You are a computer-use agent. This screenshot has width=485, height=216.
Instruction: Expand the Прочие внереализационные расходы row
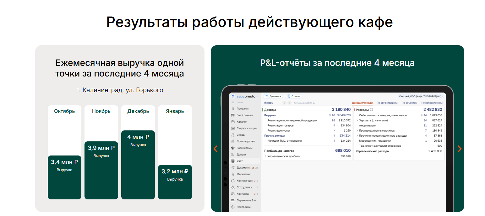click(x=357, y=136)
